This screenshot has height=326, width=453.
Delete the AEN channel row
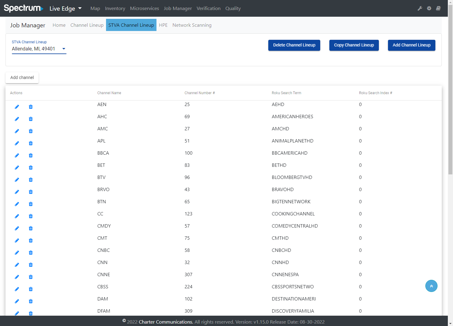31,107
